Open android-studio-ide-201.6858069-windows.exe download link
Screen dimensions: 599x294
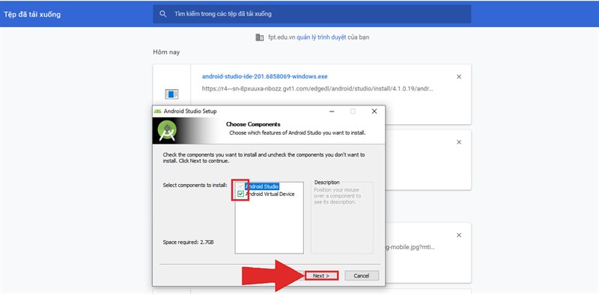[265, 76]
